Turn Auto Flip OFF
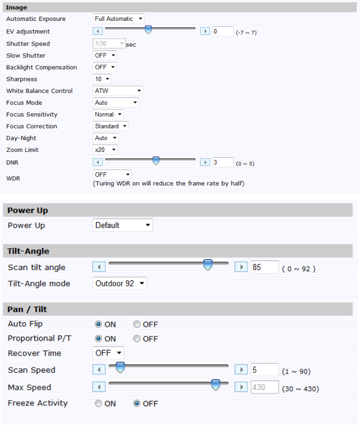360x425 pixels. pyautogui.click(x=137, y=324)
